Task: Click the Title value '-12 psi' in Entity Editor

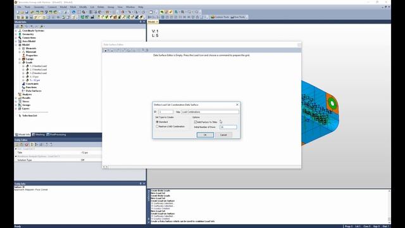Action: [x=84, y=153]
